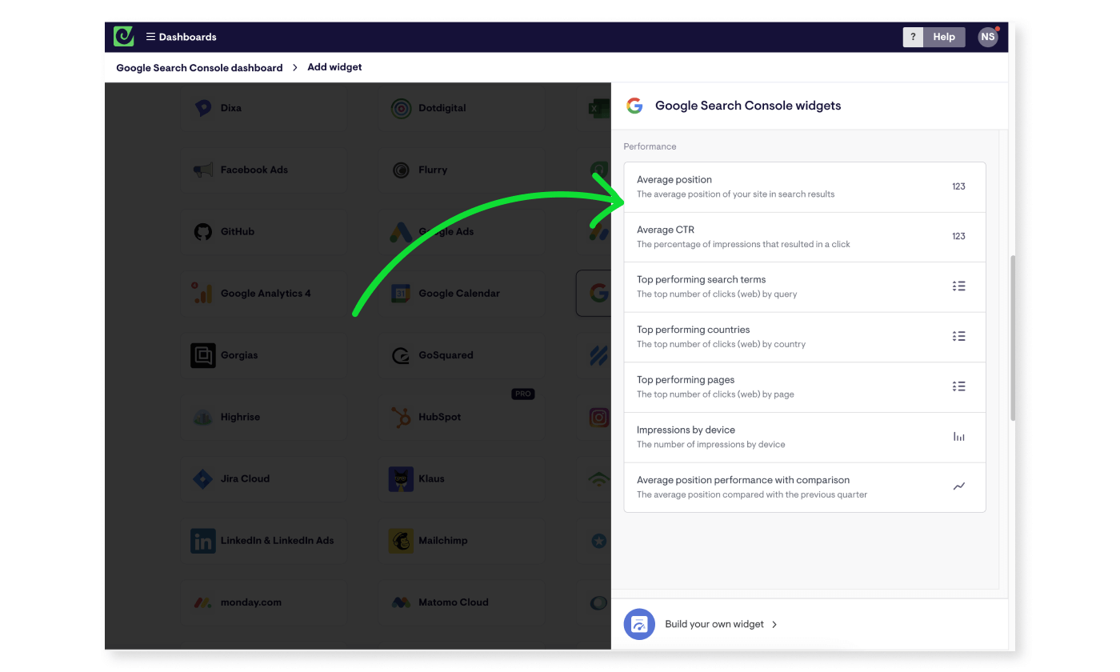This screenshot has width=1120, height=672.
Task: Open Google Search Console dashboard breadcrumb
Action: click(x=198, y=67)
